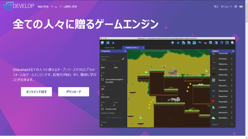Select RaccoonL... in the Objects list
The image size is (248, 139).
pyautogui.click(x=223, y=85)
